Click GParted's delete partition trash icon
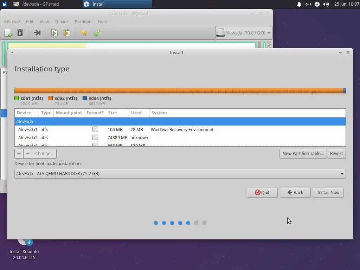Screen dimensions: 360x270 [20, 33]
